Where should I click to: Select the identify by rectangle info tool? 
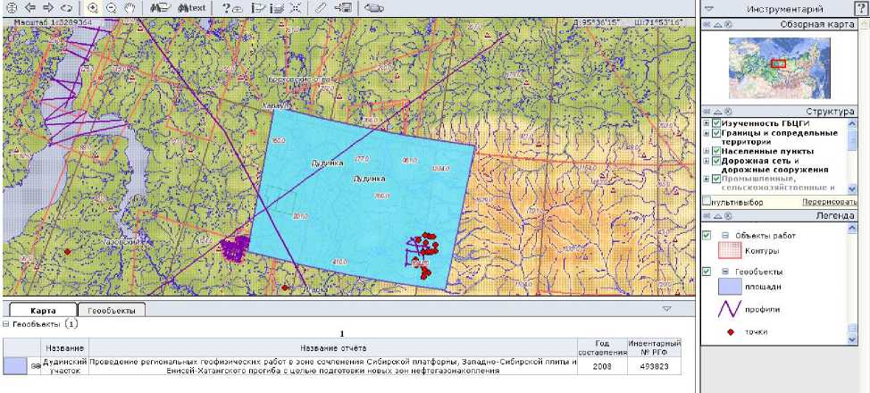pyautogui.click(x=258, y=8)
